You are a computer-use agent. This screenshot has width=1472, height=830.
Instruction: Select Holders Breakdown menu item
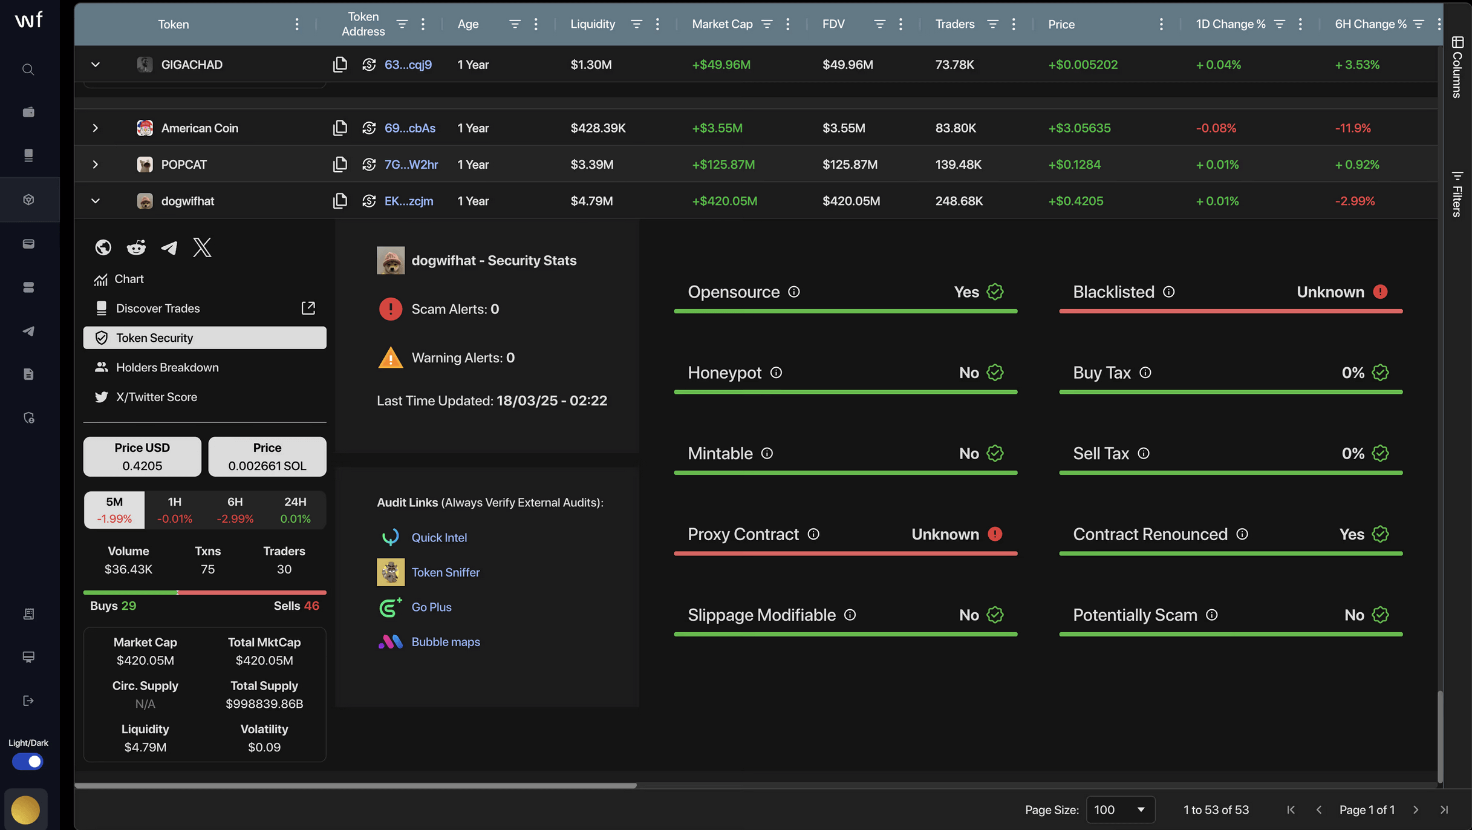click(x=168, y=367)
